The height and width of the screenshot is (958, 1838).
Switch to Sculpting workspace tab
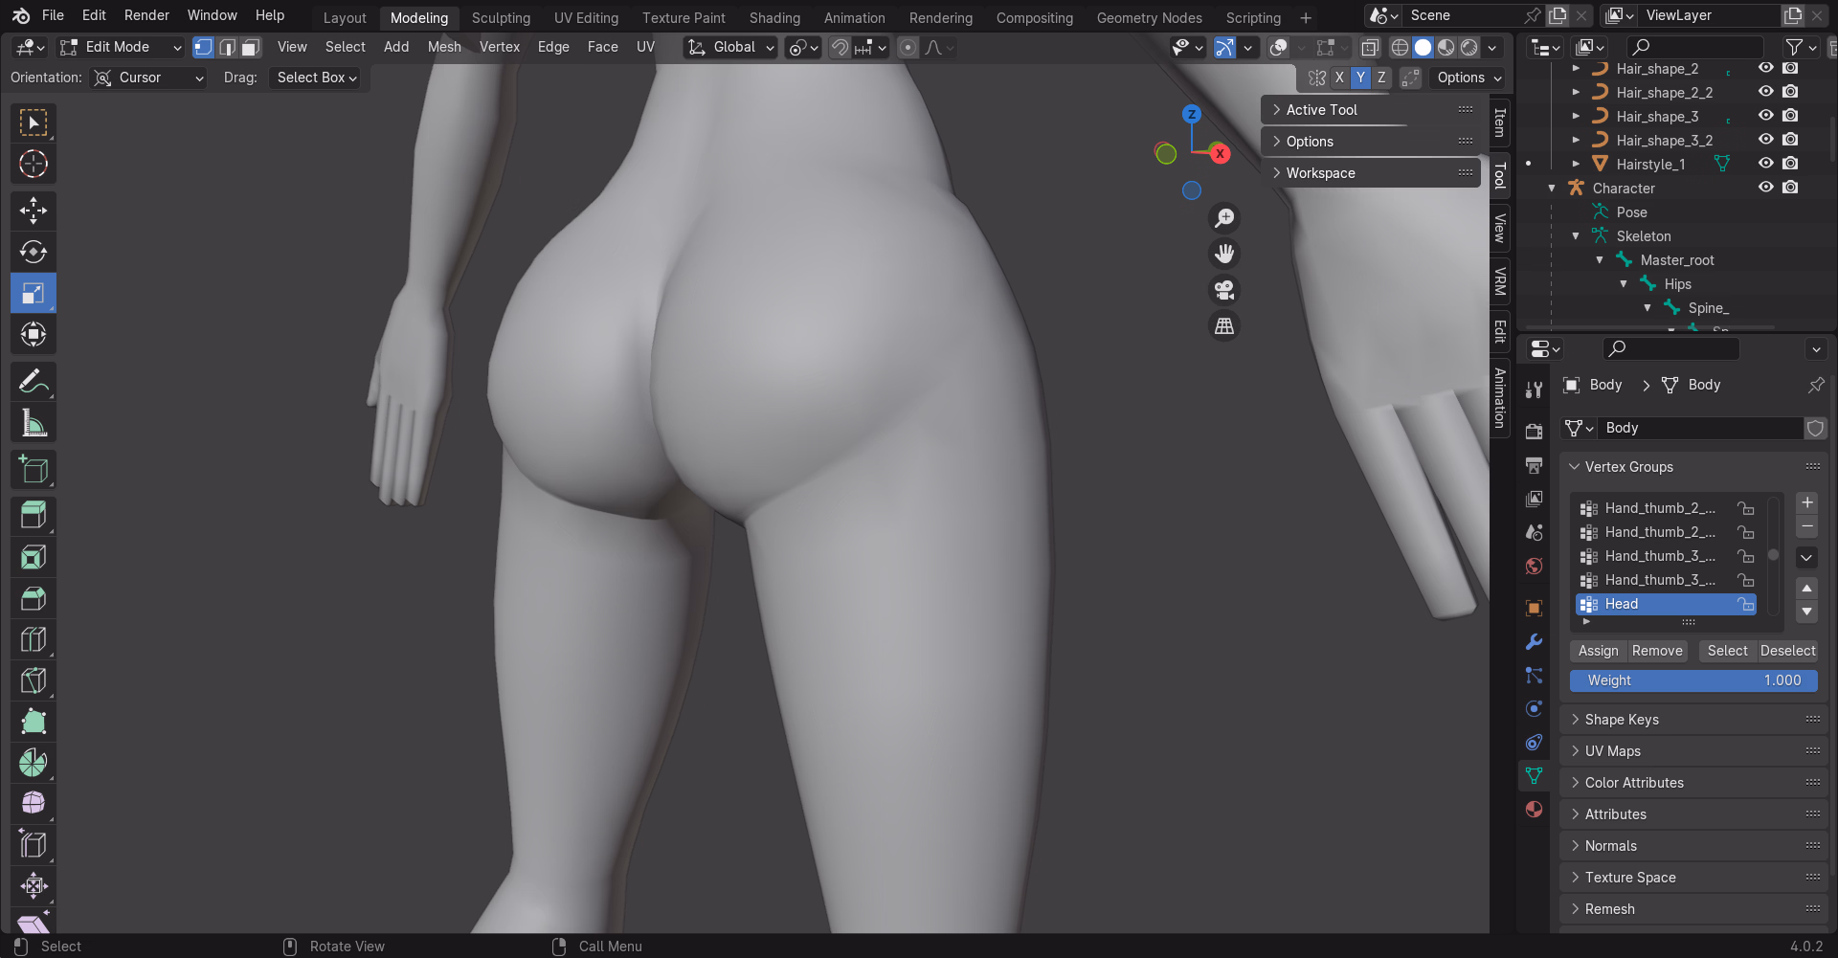click(x=501, y=18)
